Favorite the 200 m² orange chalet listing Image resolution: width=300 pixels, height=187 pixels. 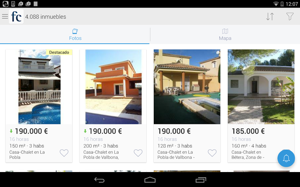coord(138,153)
